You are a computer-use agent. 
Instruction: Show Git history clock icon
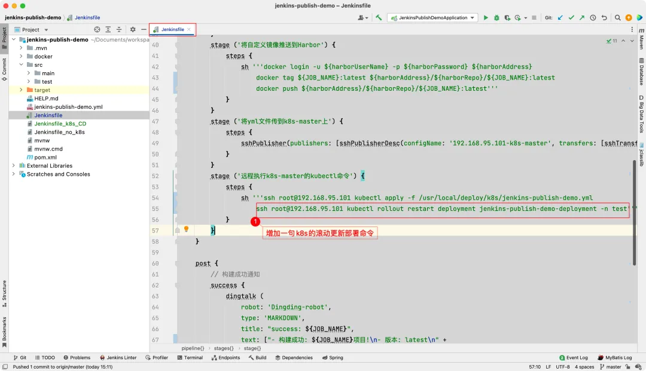pos(593,18)
